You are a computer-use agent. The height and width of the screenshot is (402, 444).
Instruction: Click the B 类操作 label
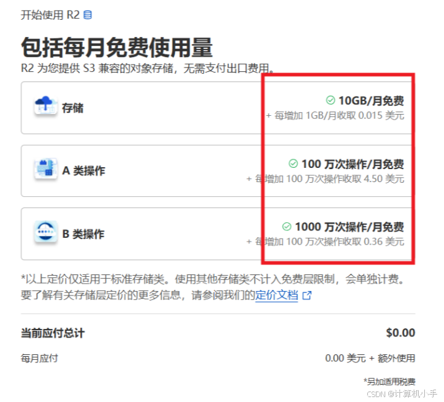point(83,234)
